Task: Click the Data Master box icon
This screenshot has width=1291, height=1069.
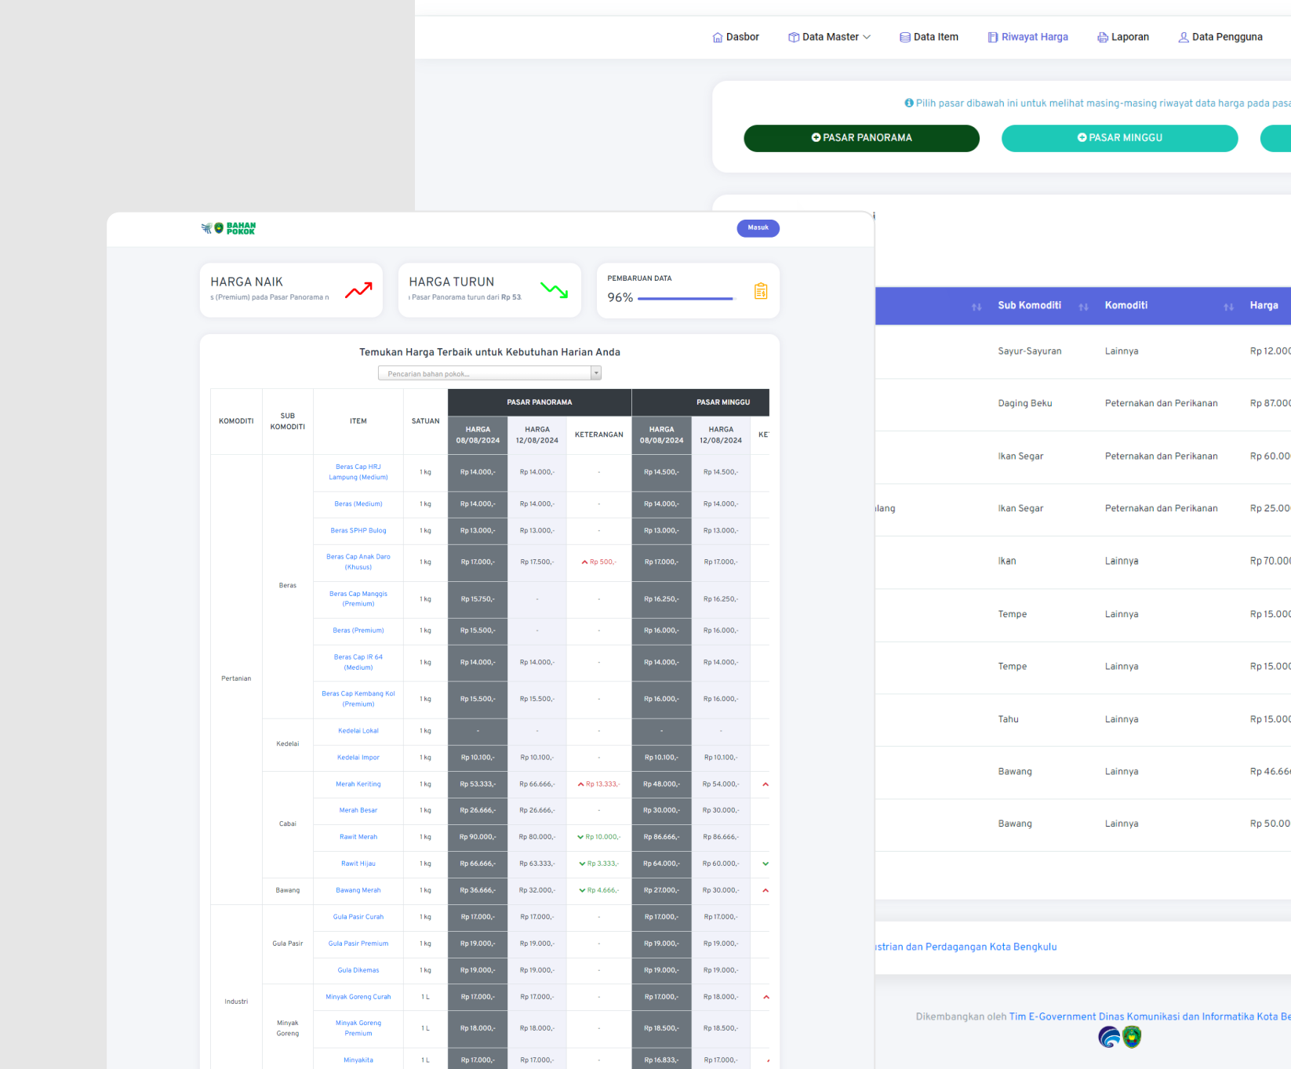Action: click(794, 37)
